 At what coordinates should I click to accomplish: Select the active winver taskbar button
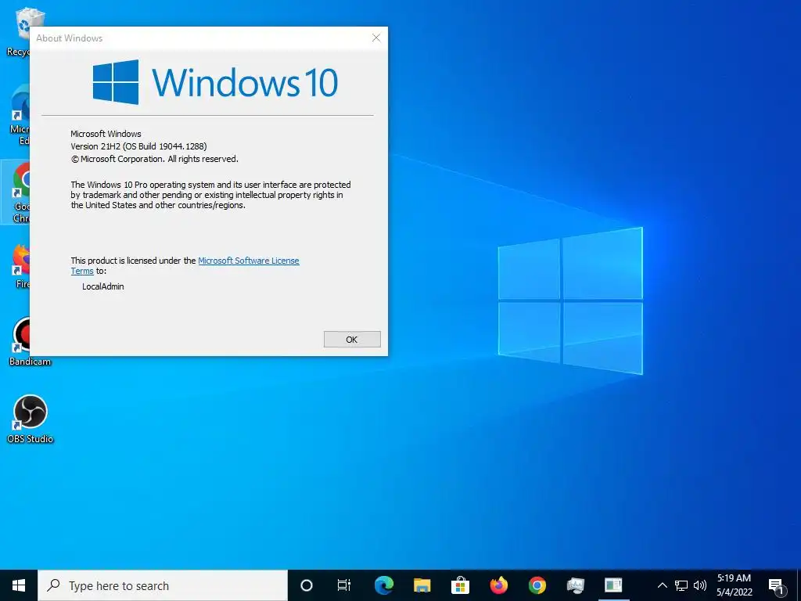[x=613, y=585]
